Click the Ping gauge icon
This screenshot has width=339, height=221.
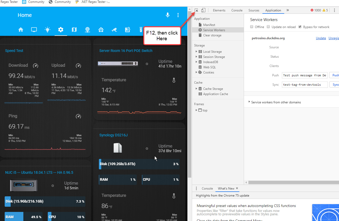78,116
